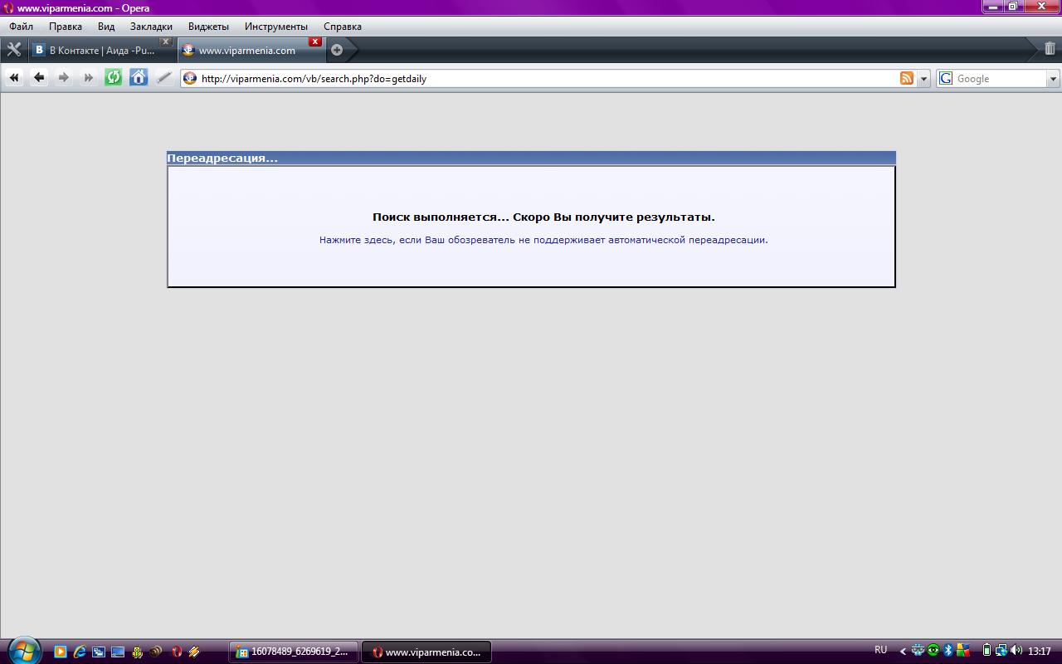Expand the Google search engine dropdown
The height and width of the screenshot is (664, 1062).
click(1053, 79)
